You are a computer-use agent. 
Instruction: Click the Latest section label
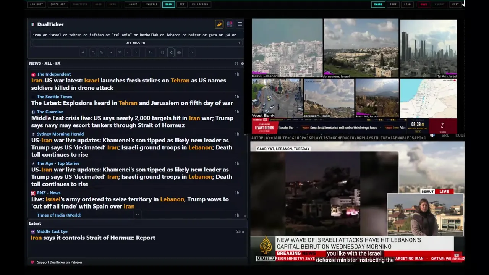pos(35,223)
